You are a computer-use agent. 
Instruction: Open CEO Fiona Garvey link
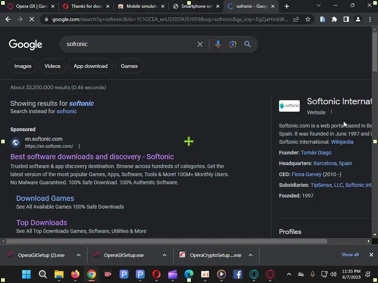[x=306, y=174]
